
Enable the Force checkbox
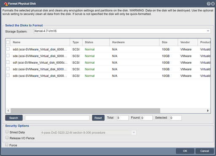tap(7, 145)
